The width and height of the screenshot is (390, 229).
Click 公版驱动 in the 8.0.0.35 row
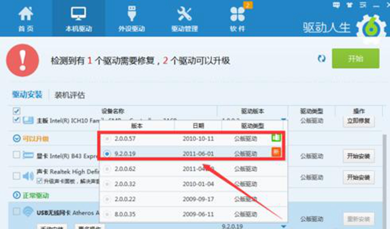tap(245, 214)
